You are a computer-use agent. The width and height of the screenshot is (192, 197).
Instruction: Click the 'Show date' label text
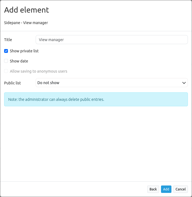pyautogui.click(x=19, y=61)
